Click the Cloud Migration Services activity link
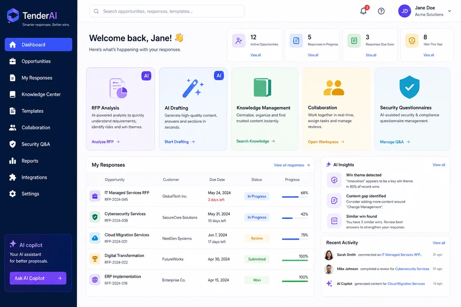The width and height of the screenshot is (461, 307). (x=406, y=284)
